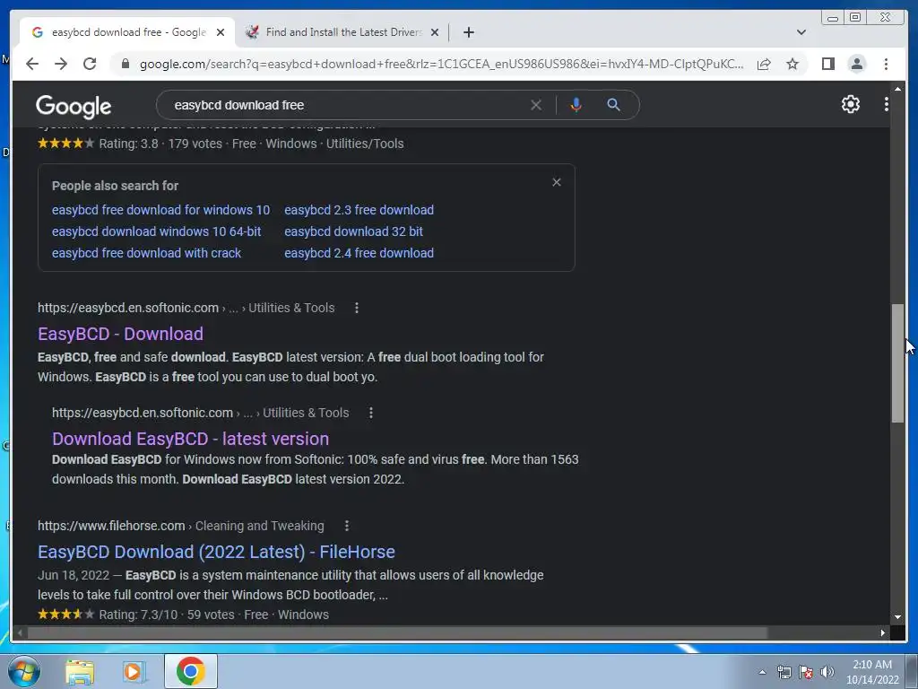Screen dimensions: 918x689
Task: Click the vertical scrollbar thumb
Action: point(897,363)
